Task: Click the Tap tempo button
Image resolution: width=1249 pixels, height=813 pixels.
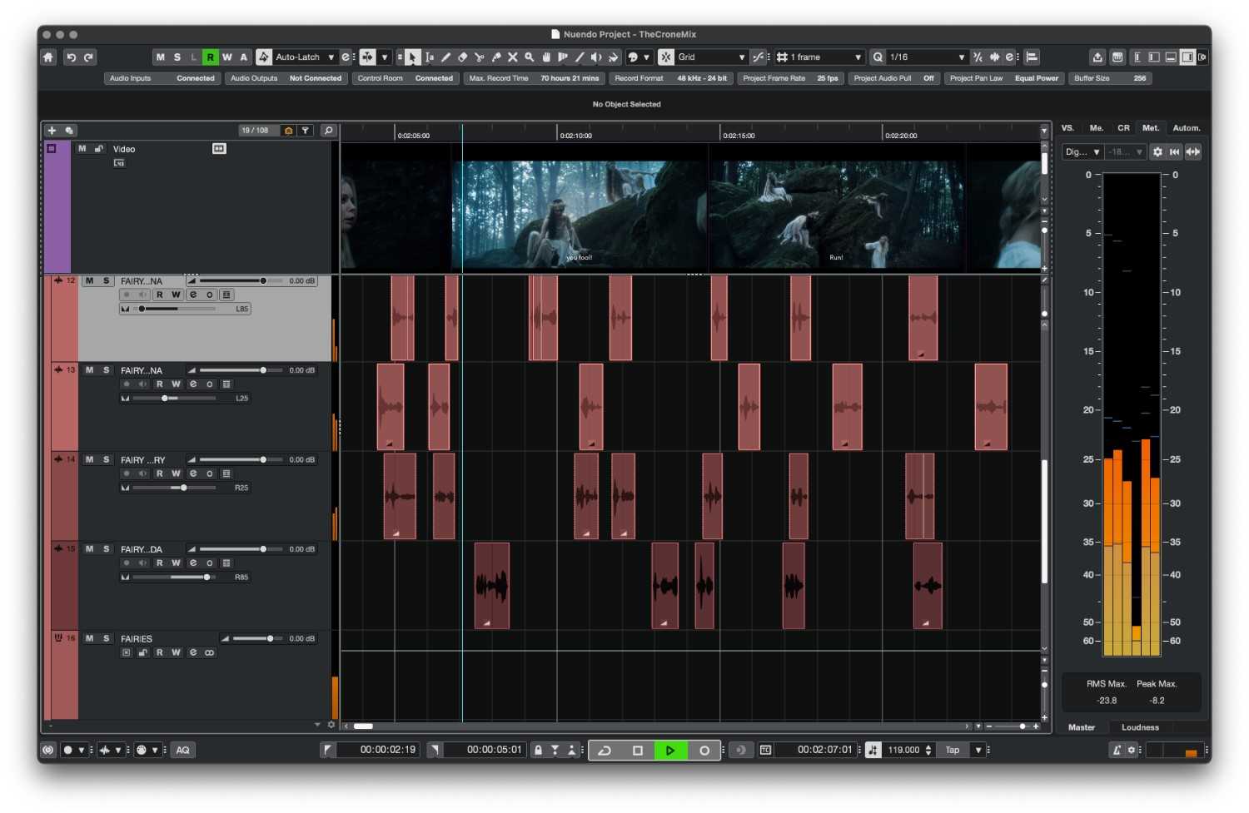Action: (952, 751)
